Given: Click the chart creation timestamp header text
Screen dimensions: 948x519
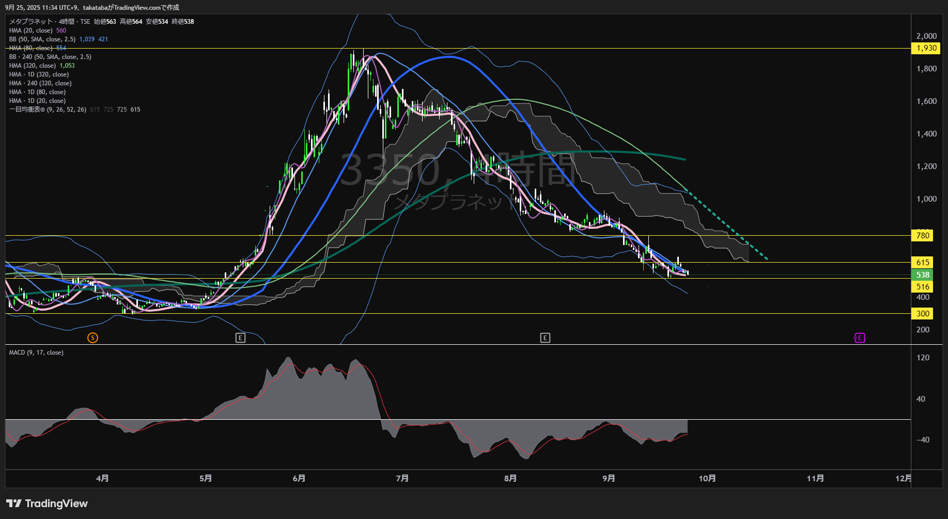Looking at the screenshot, I should click(92, 8).
